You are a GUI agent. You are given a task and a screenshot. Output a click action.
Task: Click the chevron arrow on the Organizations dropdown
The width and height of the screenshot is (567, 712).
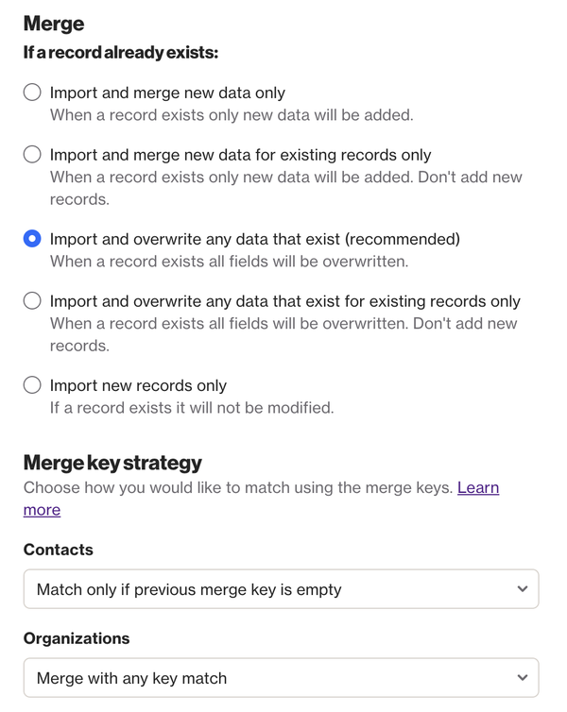click(523, 678)
